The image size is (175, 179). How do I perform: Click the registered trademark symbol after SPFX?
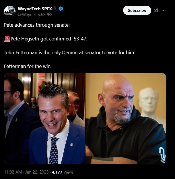click(55, 9)
